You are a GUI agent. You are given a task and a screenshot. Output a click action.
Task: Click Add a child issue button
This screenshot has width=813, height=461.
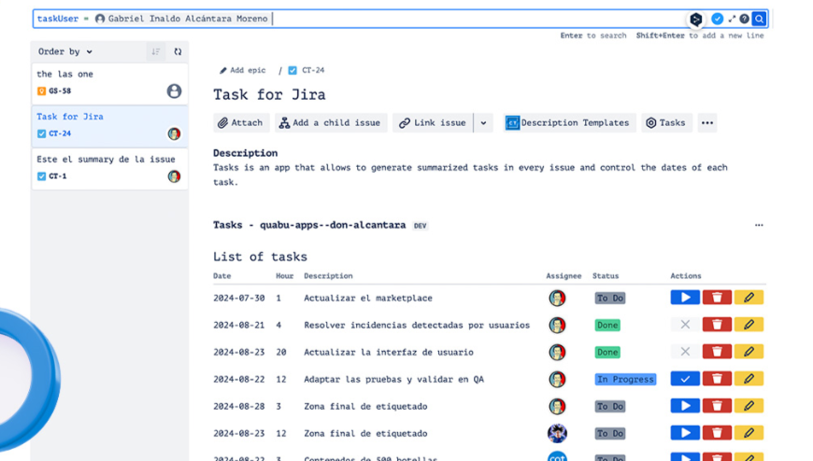point(331,123)
